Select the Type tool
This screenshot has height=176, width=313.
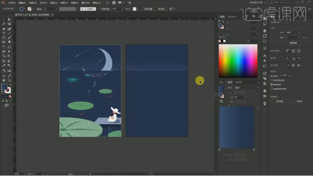point(4,33)
